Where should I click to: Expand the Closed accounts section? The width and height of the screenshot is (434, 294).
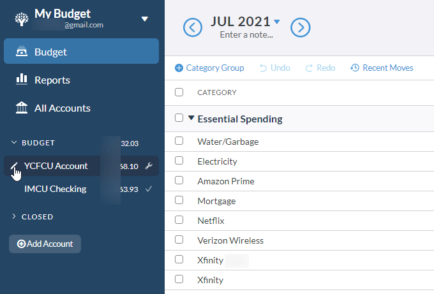coord(14,217)
